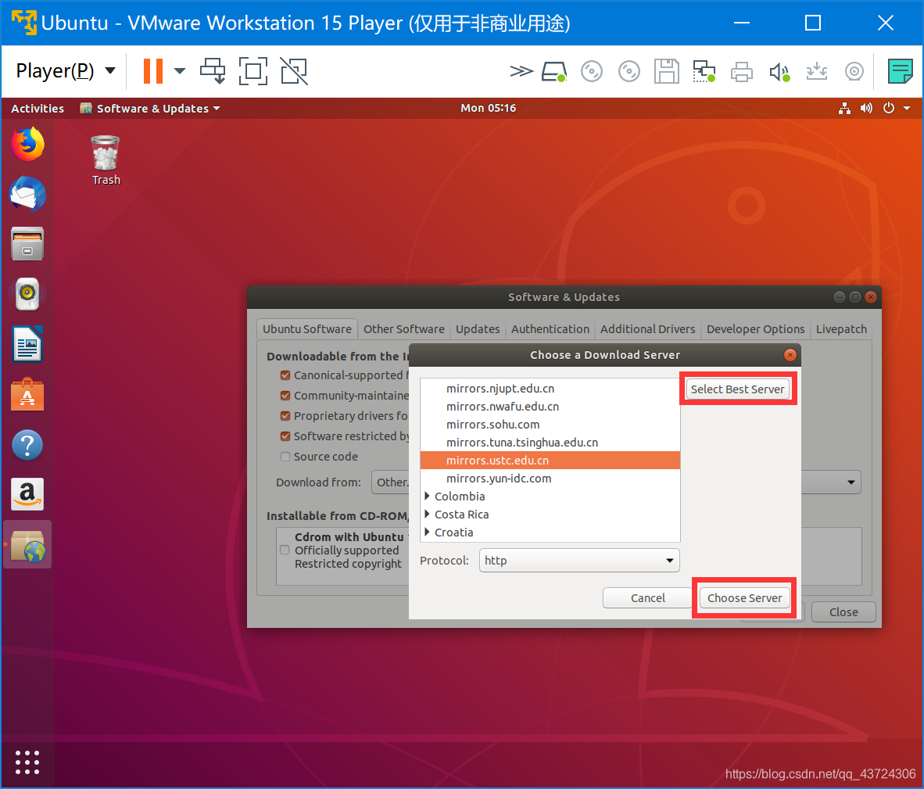Click the Choose Server button
Image resolution: width=924 pixels, height=789 pixels.
pos(744,598)
